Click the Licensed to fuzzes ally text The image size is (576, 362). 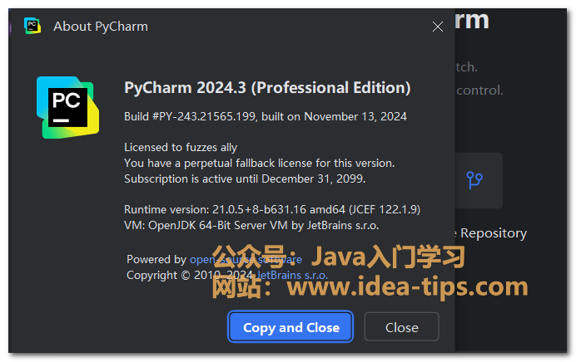click(181, 147)
